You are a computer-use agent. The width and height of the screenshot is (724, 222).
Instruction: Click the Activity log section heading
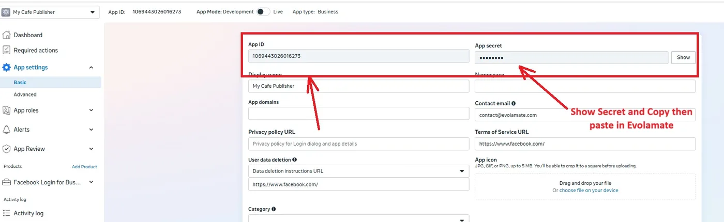[15, 199]
